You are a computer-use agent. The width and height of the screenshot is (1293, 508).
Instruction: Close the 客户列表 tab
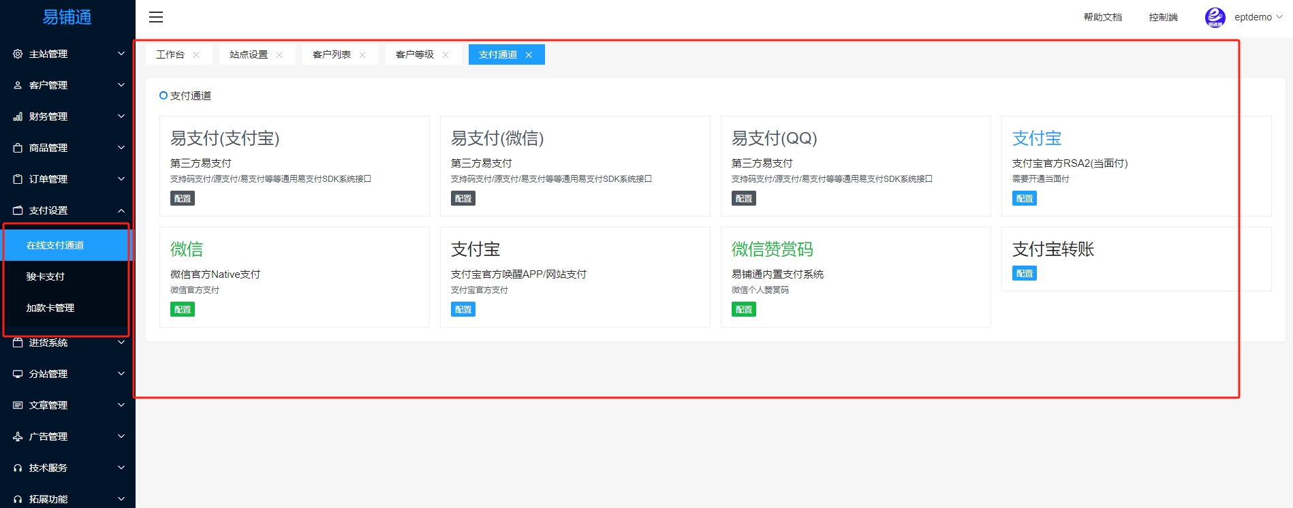coord(362,54)
